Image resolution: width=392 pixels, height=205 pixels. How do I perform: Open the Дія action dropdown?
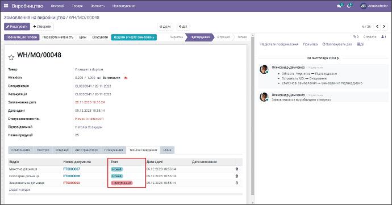(184, 27)
